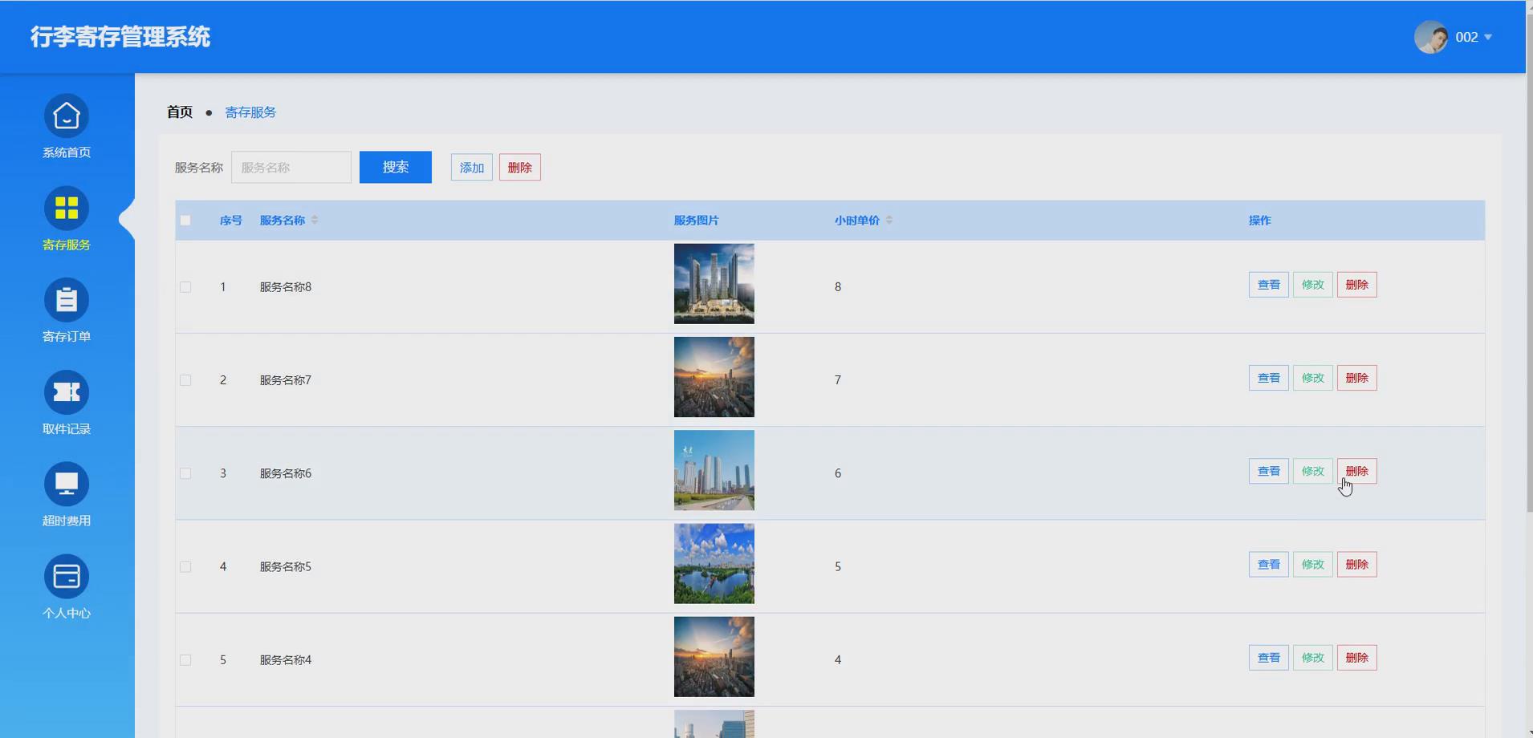Check the box for 服务名称5 row
The width and height of the screenshot is (1533, 738).
[185, 567]
